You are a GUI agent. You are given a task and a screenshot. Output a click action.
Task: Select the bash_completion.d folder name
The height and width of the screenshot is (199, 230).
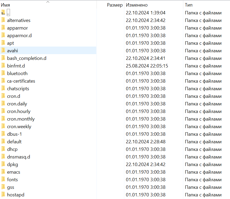(26, 58)
